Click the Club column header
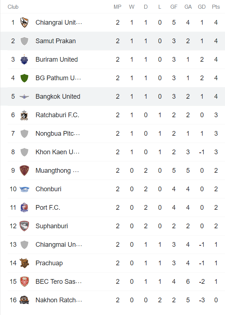 (x=13, y=7)
